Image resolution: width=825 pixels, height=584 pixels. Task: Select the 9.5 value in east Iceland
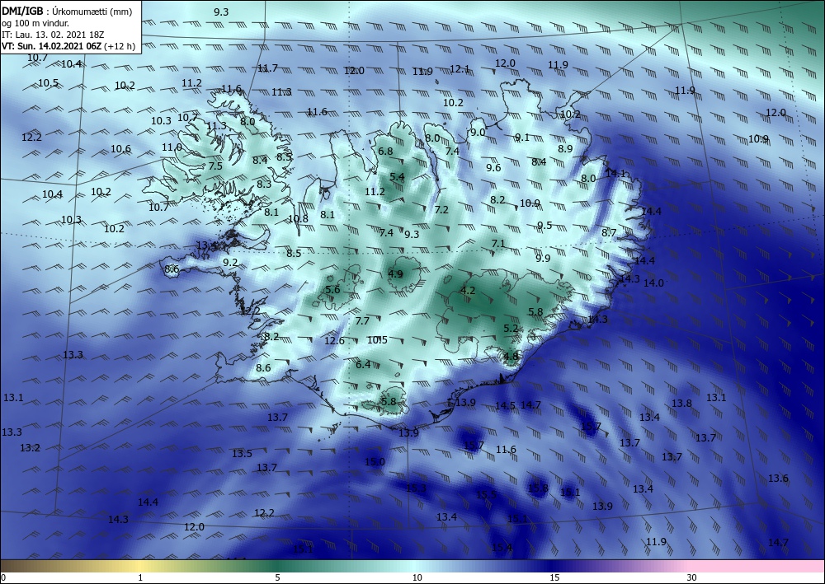(544, 226)
